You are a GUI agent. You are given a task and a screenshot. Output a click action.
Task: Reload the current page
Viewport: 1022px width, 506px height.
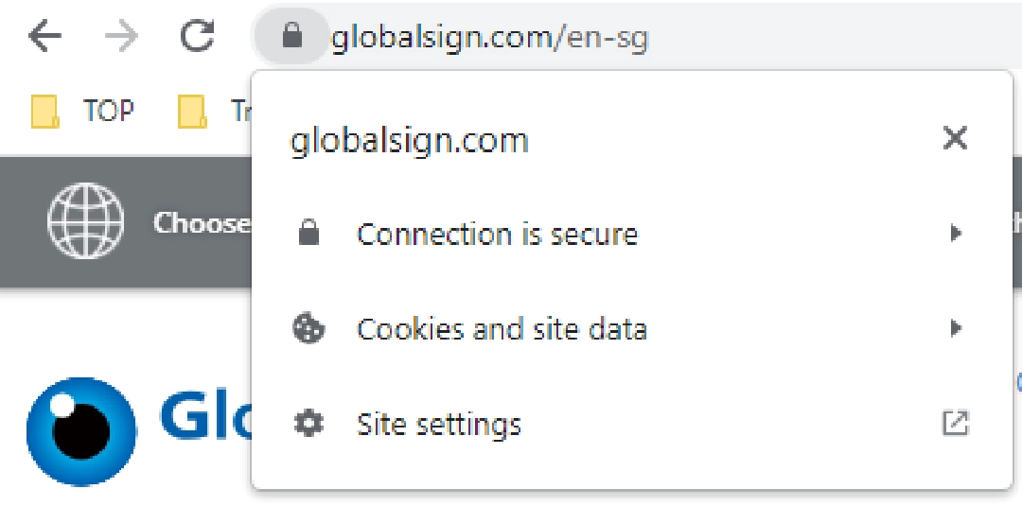pyautogui.click(x=198, y=37)
